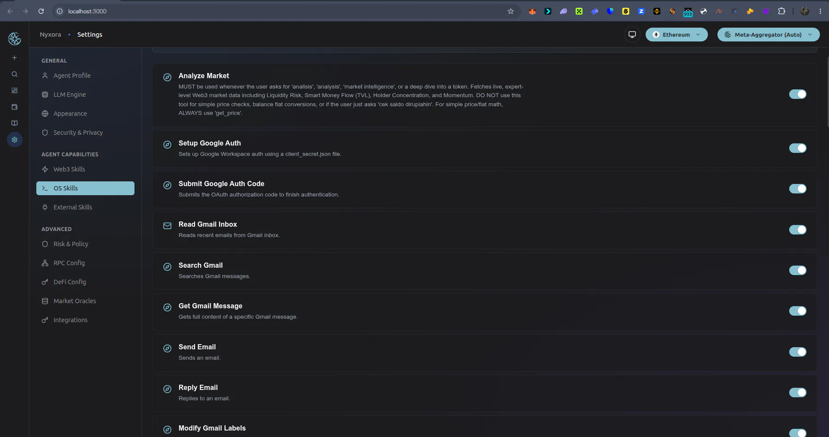The image size is (829, 437).
Task: Bookmark this page with the star icon
Action: [x=511, y=11]
